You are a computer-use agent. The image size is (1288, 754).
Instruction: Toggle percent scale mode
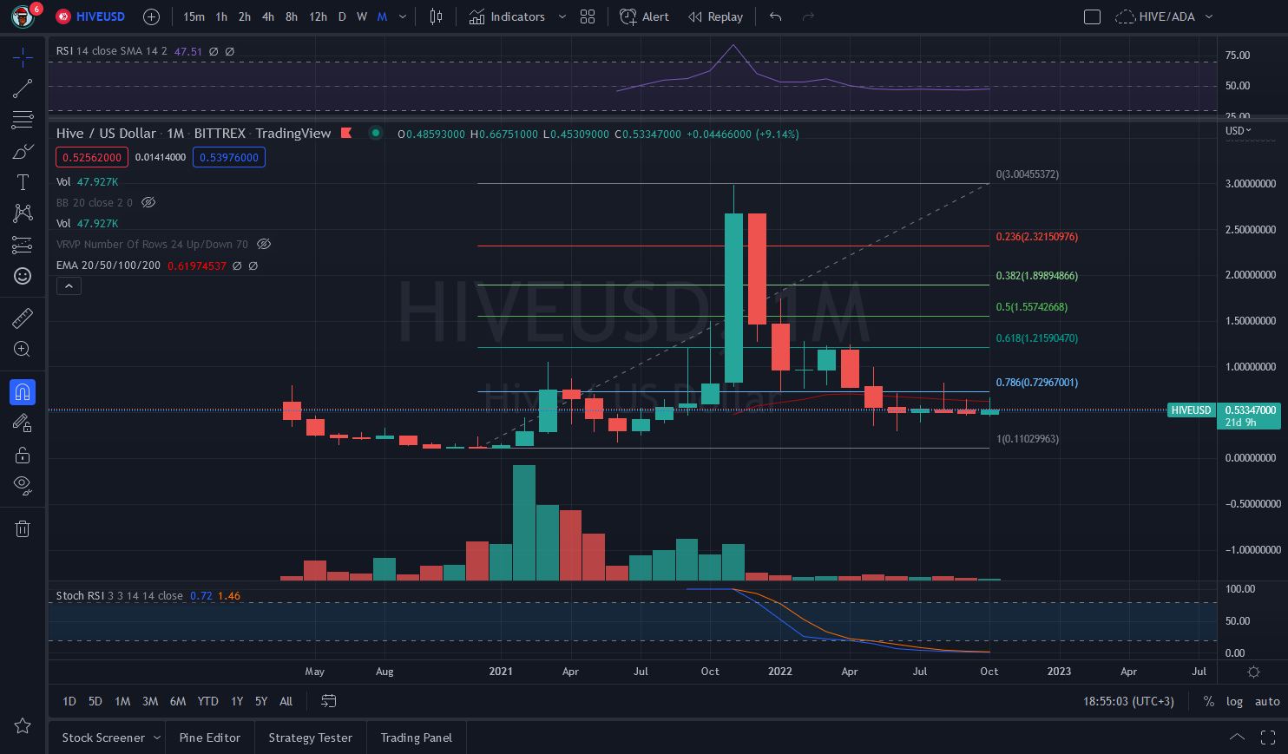pos(1209,701)
